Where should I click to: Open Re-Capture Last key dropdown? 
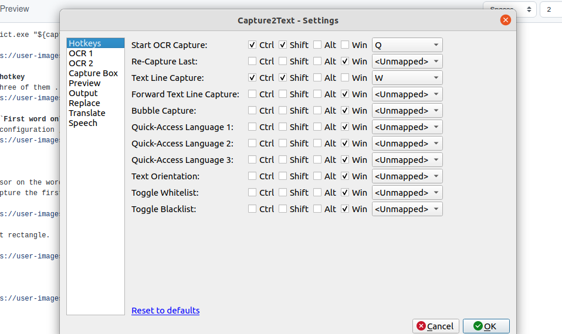coord(407,61)
